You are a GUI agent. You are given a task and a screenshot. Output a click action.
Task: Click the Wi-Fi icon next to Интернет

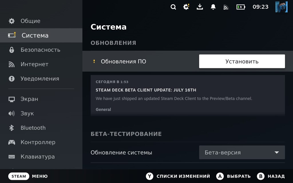(11, 64)
